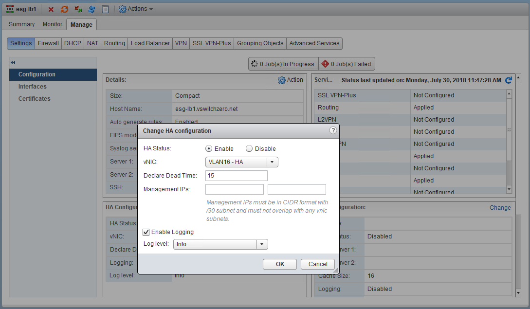Image resolution: width=530 pixels, height=309 pixels.
Task: Cancel the Change HA configuration dialog
Action: pos(318,264)
